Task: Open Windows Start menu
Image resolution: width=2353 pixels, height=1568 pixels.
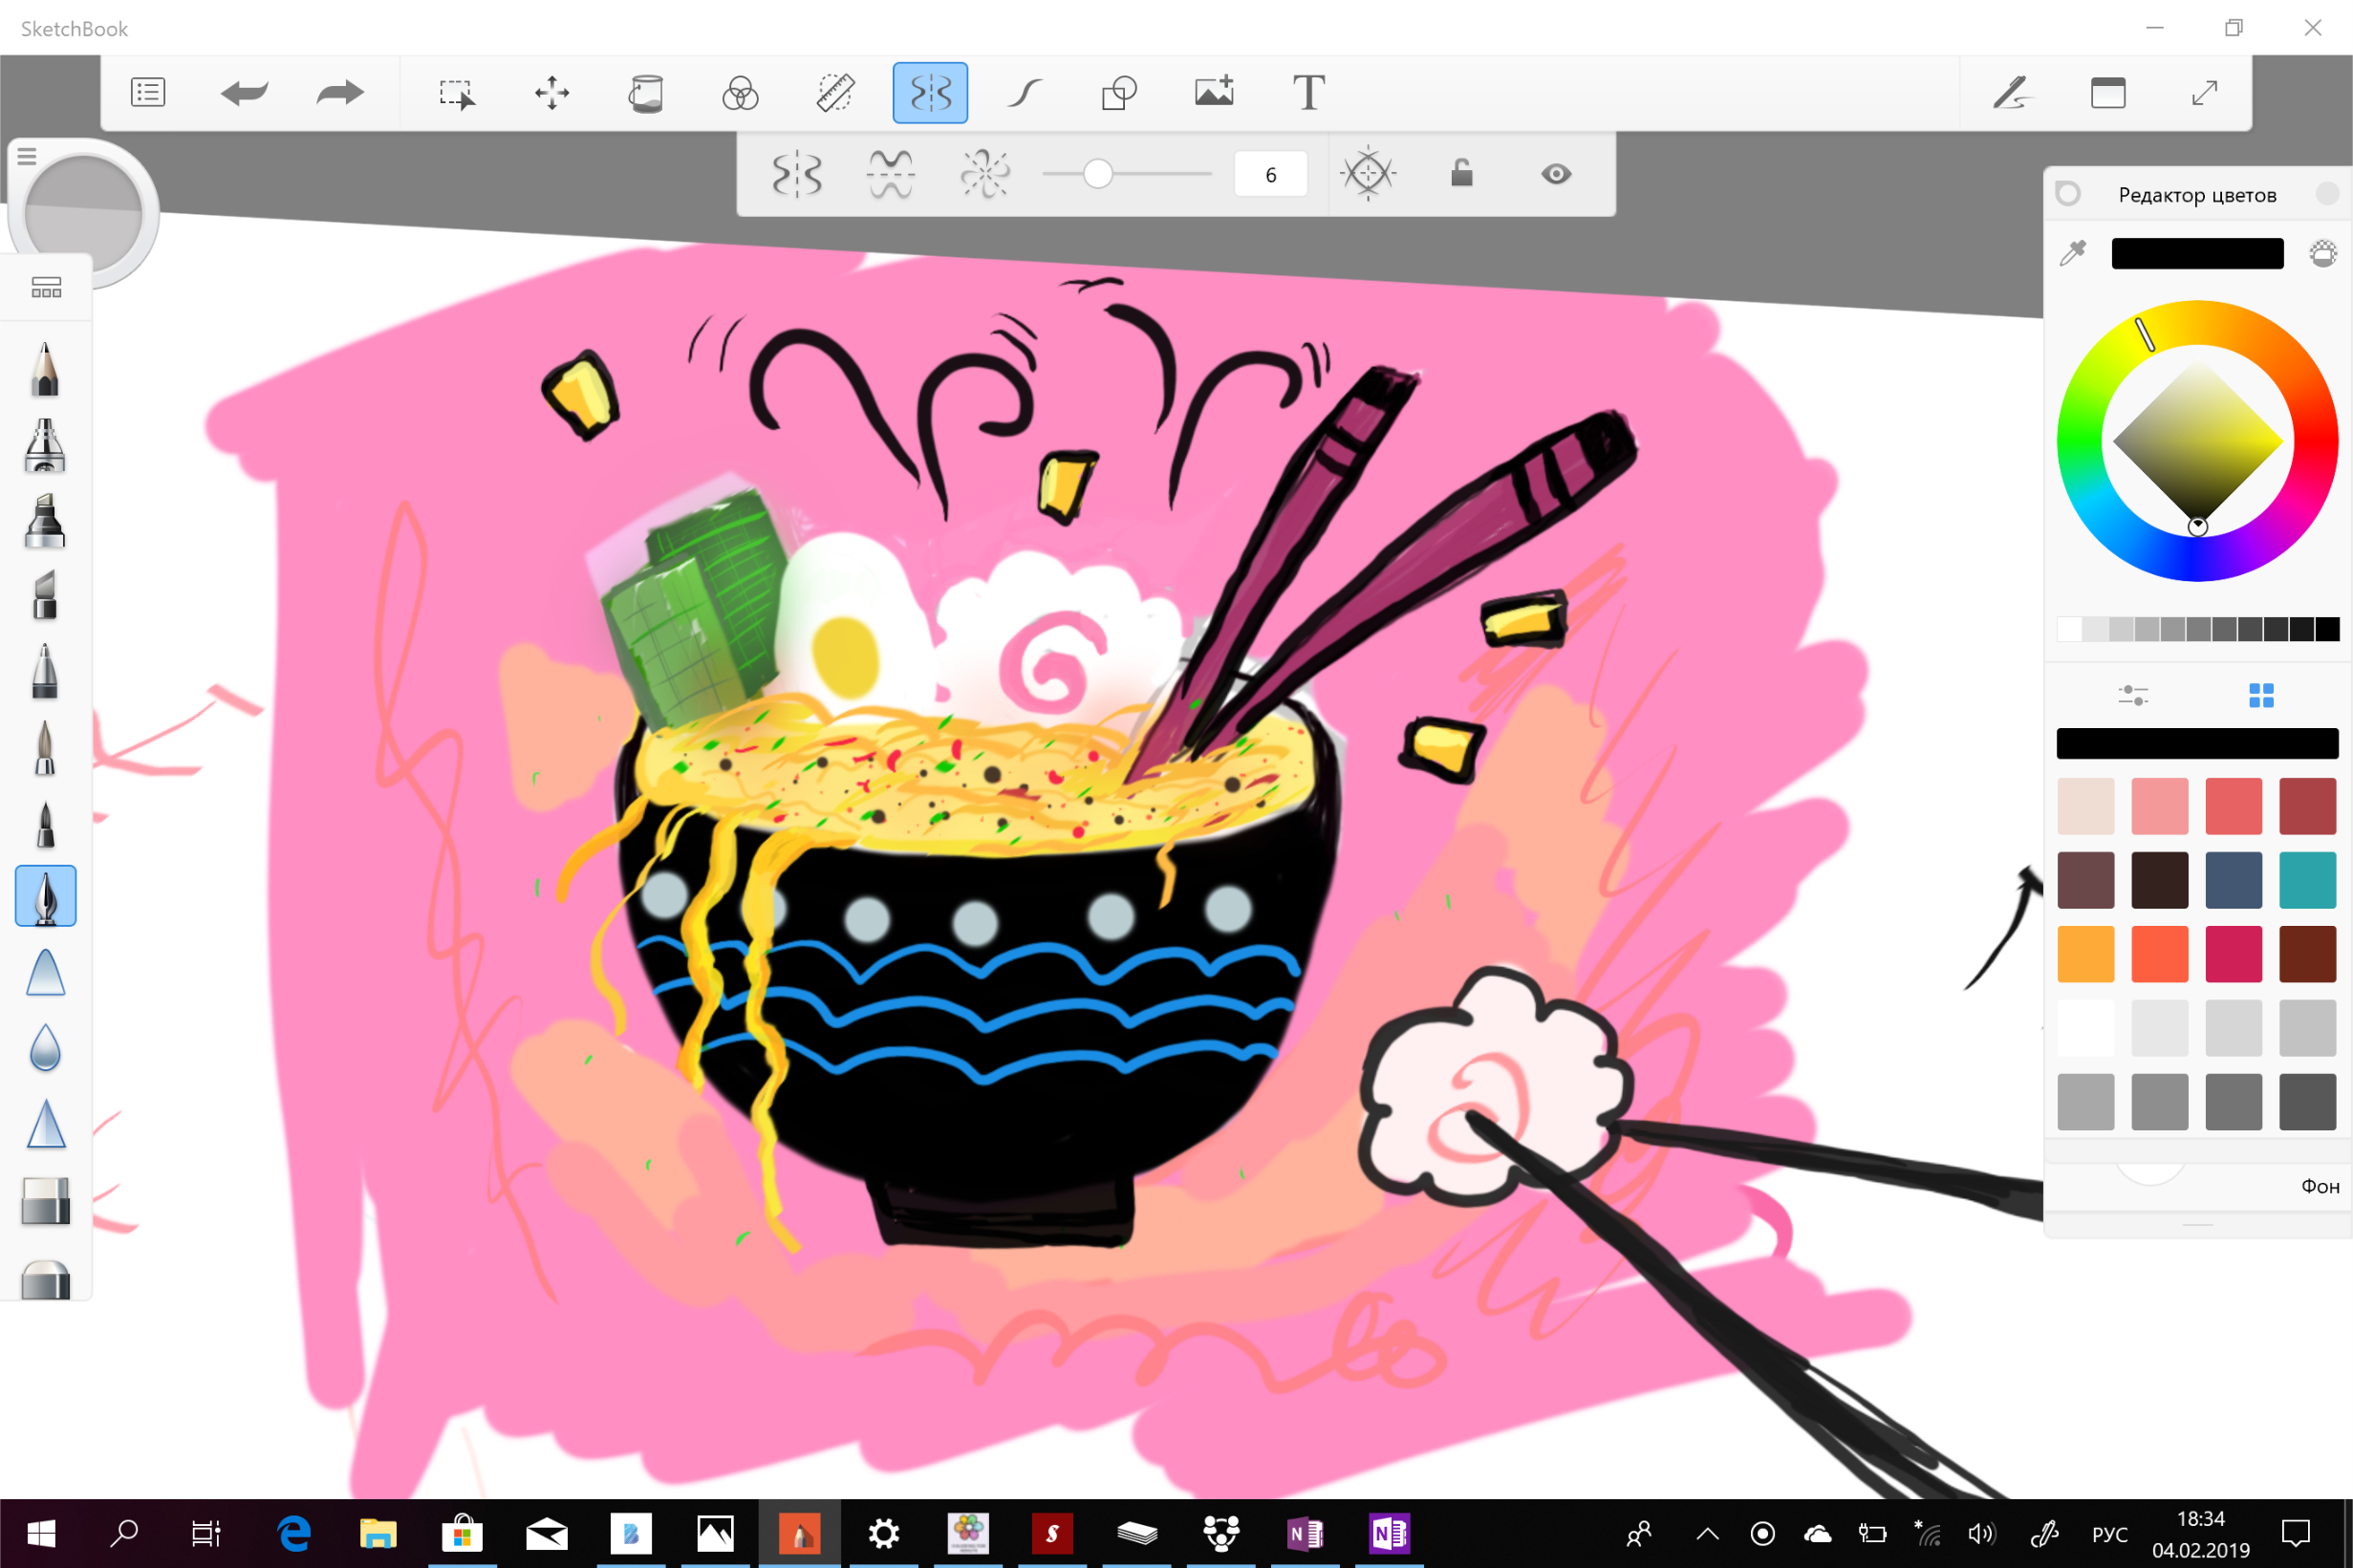Action: click(41, 1533)
